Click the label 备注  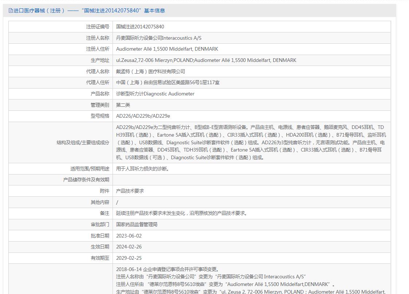pos(105,213)
